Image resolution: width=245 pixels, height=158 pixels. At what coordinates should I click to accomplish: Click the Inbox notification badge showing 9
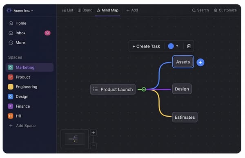pyautogui.click(x=47, y=33)
